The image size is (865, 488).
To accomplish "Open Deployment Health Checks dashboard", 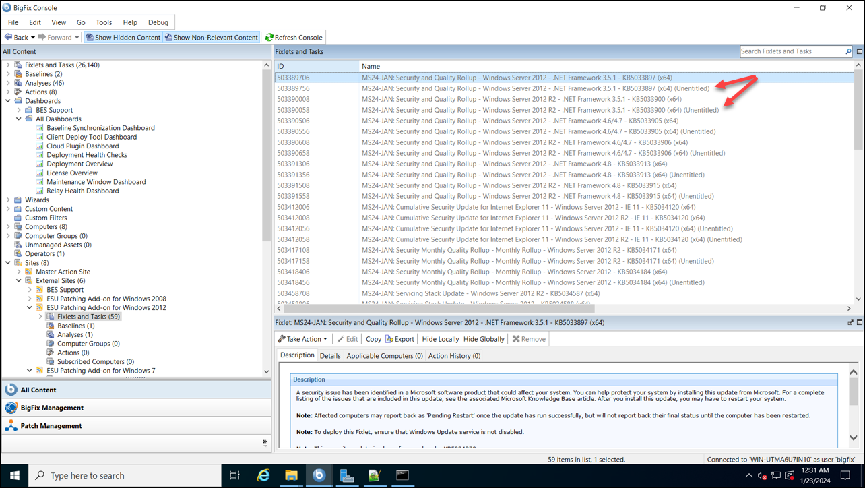I will [x=87, y=155].
